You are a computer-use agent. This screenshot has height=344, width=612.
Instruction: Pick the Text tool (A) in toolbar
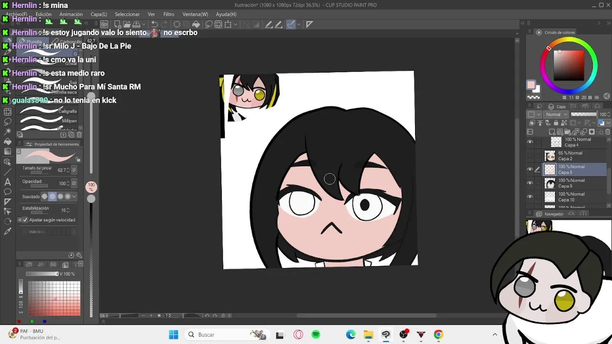[8, 182]
